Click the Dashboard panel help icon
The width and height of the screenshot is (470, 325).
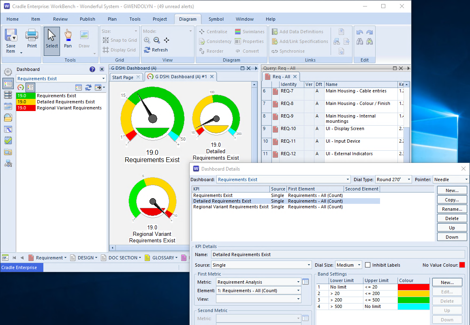[92, 69]
